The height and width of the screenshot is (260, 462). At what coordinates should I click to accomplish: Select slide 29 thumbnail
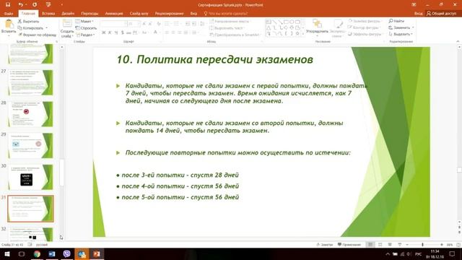click(30, 146)
